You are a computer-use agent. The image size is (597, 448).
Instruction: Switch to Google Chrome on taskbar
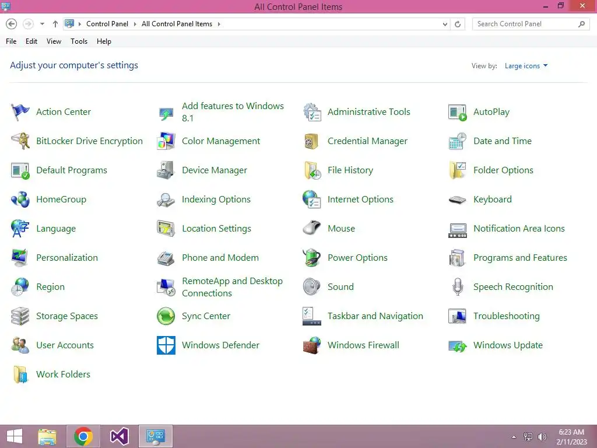[83, 436]
